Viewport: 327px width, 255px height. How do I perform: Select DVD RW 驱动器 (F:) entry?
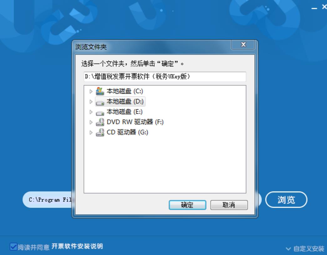click(135, 122)
